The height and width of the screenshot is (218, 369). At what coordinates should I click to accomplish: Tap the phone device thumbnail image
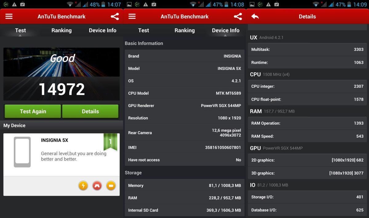tap(22, 152)
